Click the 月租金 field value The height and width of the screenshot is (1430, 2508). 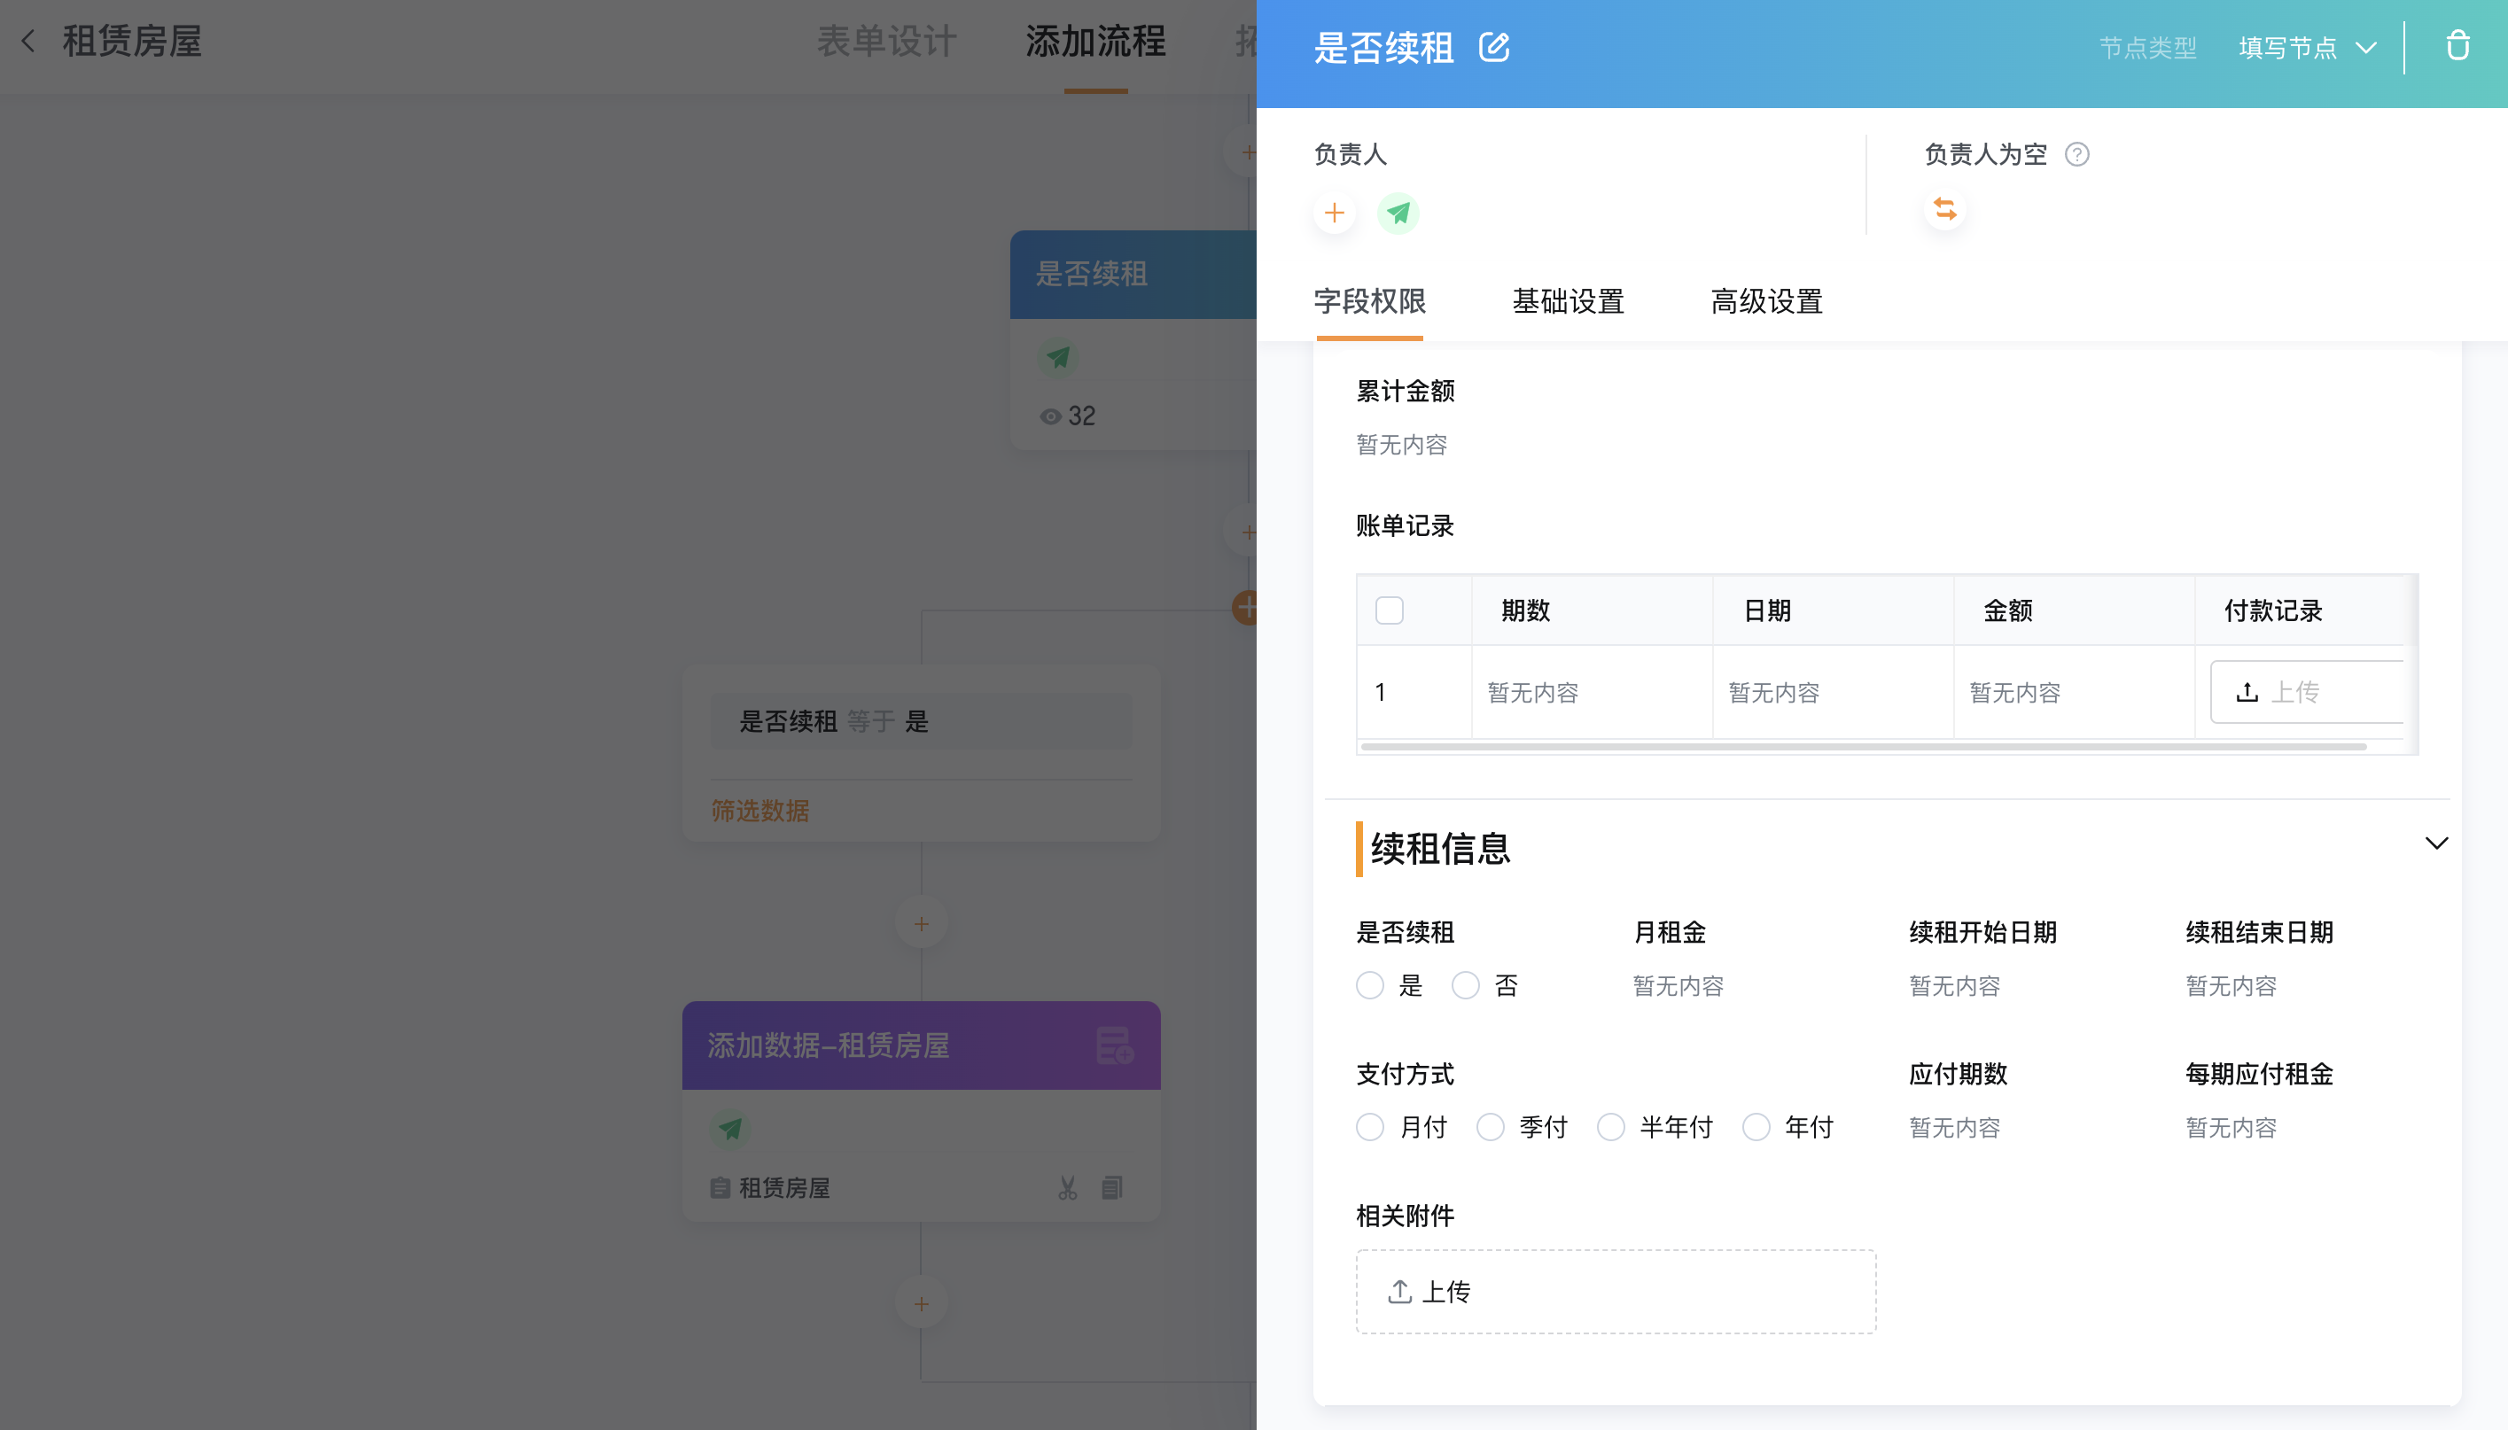point(1678,986)
